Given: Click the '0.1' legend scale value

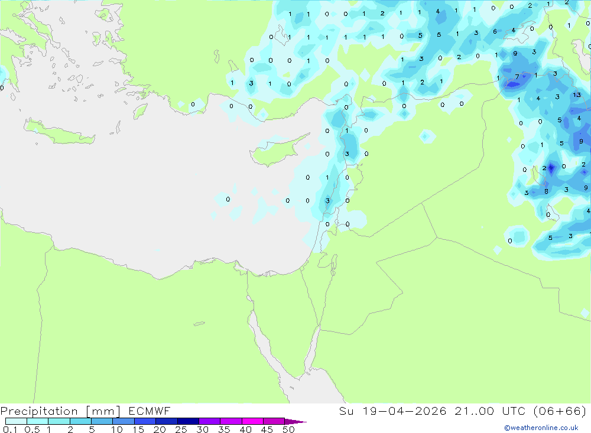Looking at the screenshot, I should coord(10,429).
